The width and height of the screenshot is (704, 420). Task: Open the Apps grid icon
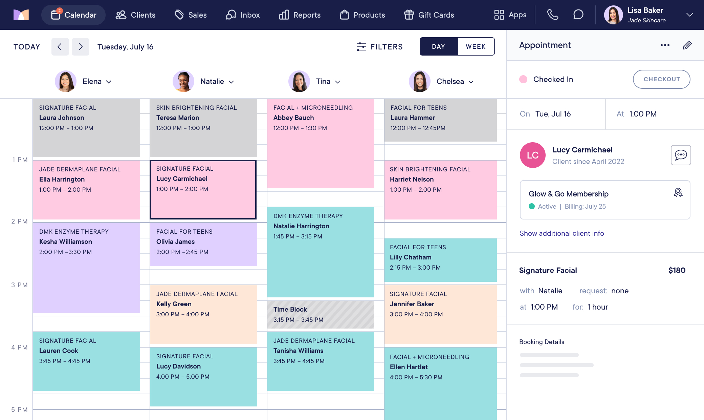pos(499,15)
